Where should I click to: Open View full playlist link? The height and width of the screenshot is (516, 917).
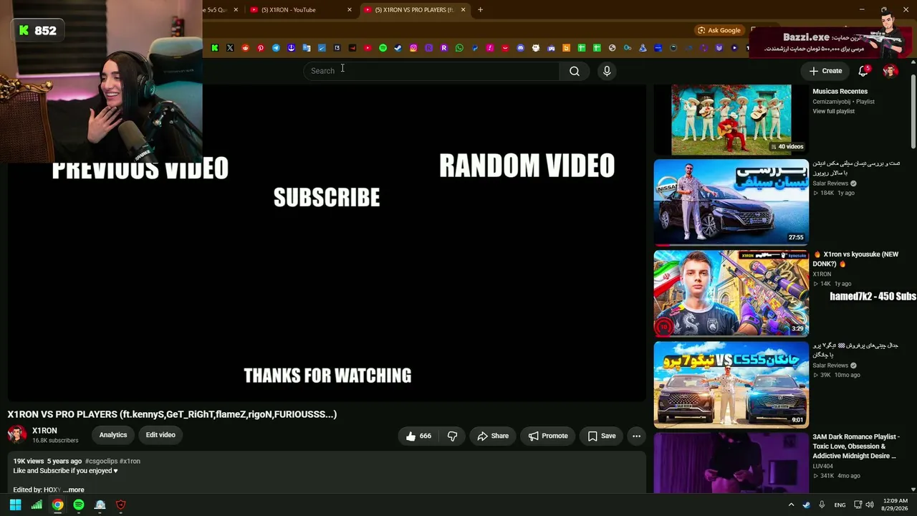833,112
